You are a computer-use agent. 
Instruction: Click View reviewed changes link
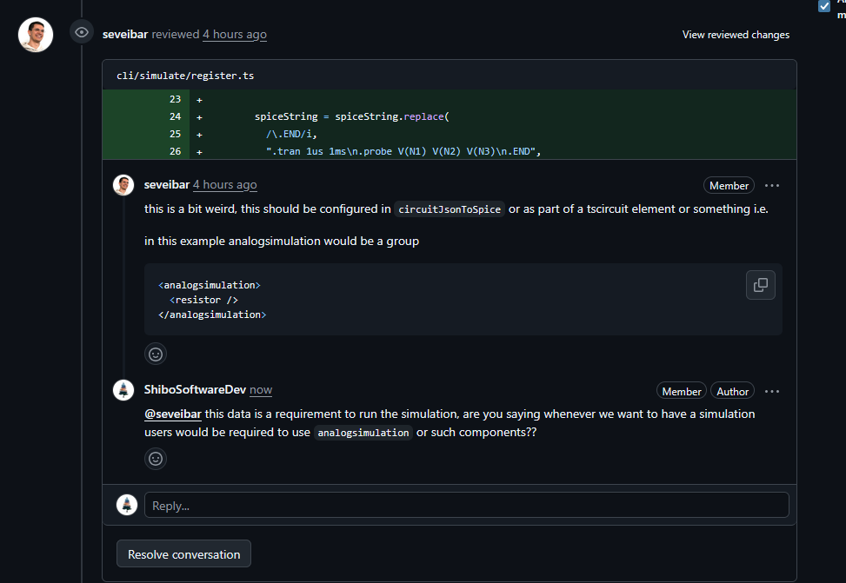(x=736, y=35)
